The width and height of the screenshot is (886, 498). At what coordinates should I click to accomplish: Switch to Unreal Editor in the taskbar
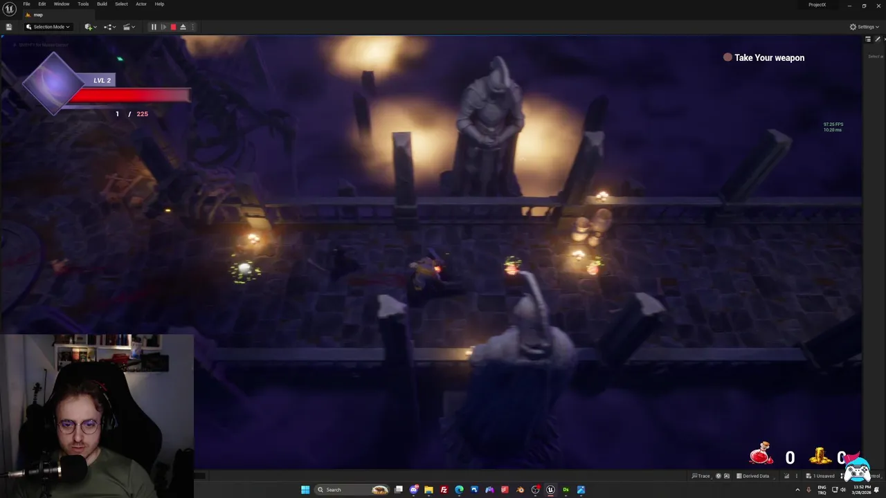pos(550,490)
